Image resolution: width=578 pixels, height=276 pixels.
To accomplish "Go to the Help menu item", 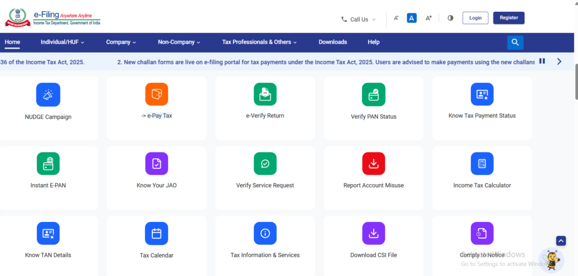I will [x=374, y=42].
